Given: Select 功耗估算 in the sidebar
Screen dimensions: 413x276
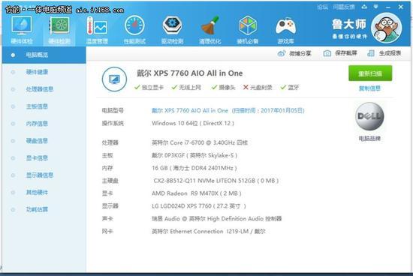Looking at the screenshot, I should 37,209.
